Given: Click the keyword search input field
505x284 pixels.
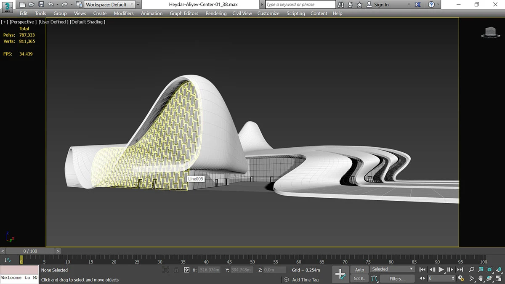Looking at the screenshot, I should coord(300,5).
